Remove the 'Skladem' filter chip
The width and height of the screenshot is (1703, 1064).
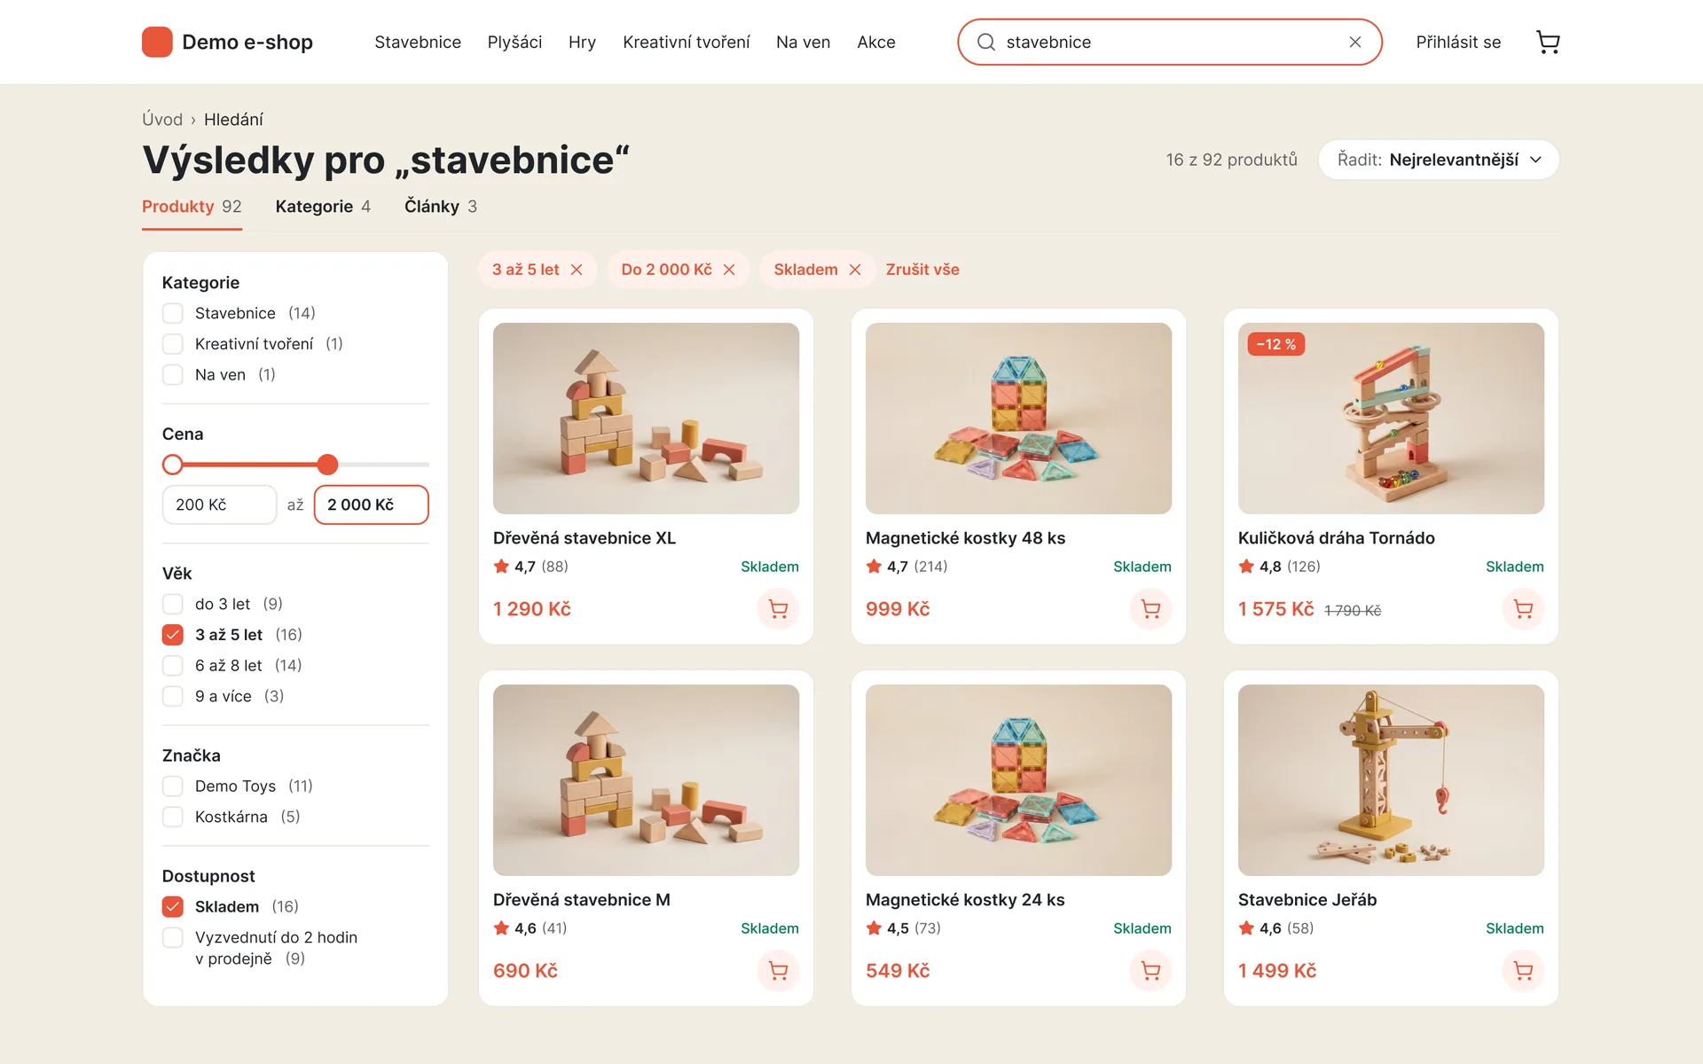855,270
